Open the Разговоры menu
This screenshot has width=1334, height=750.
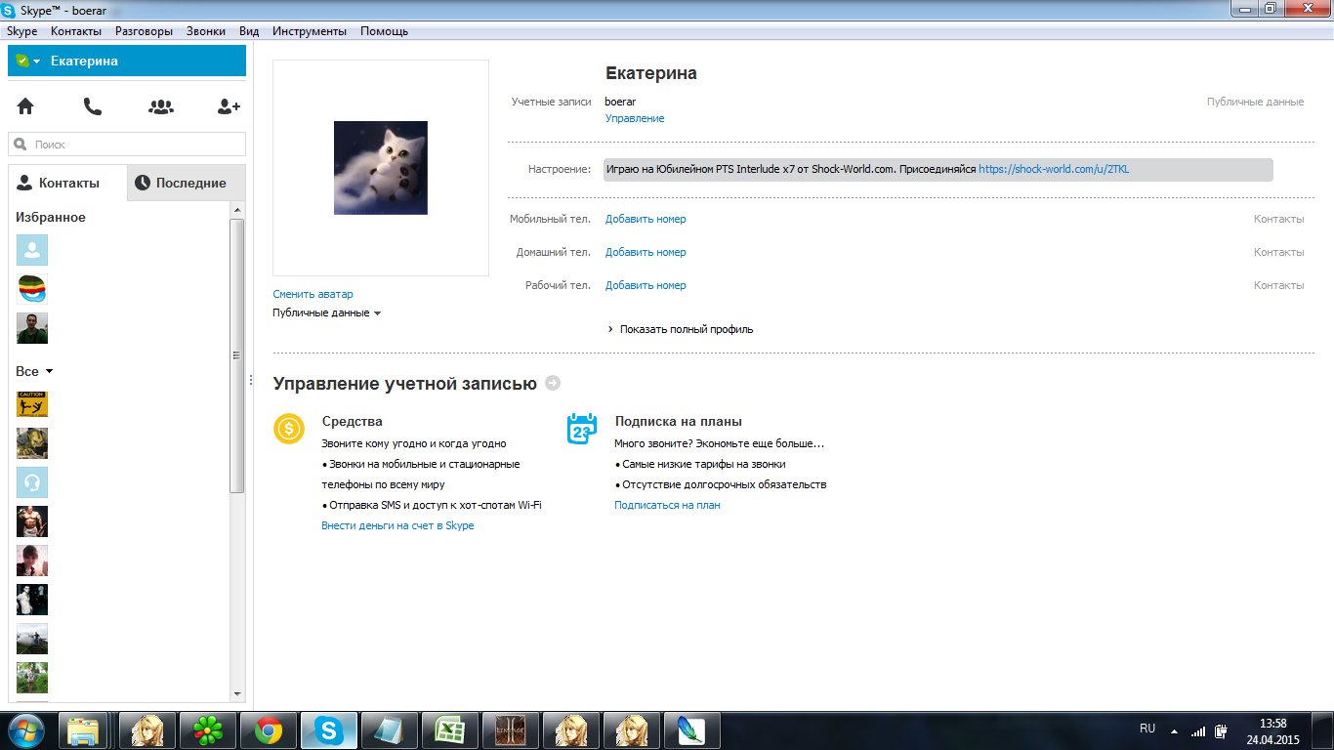(x=144, y=31)
